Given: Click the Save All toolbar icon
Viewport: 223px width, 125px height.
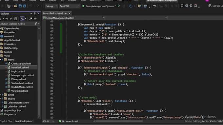Looking at the screenshot, I should click(25, 6).
